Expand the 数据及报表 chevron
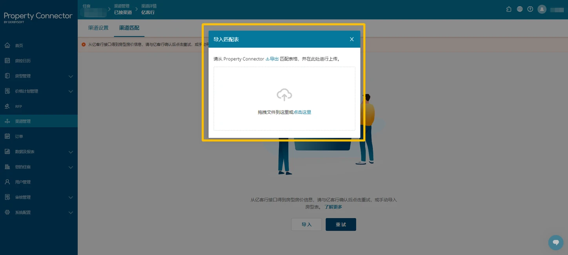This screenshot has height=255, width=568. 71,152
